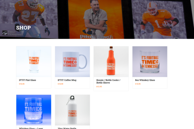Open the IFTIT Coffee Mug product image

(72, 62)
